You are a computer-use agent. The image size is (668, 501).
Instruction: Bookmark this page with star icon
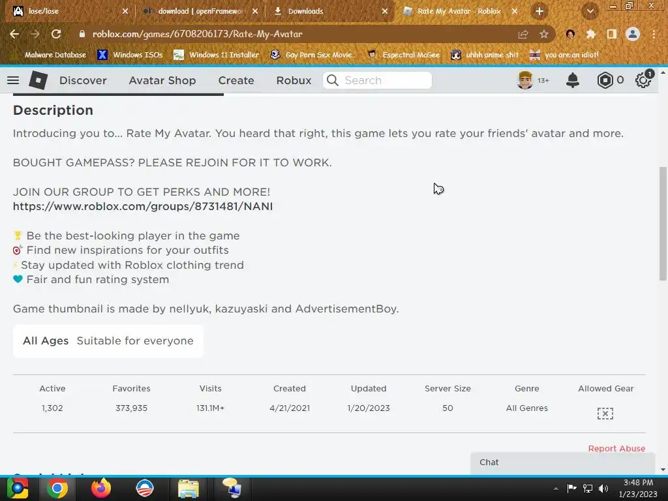click(x=544, y=35)
